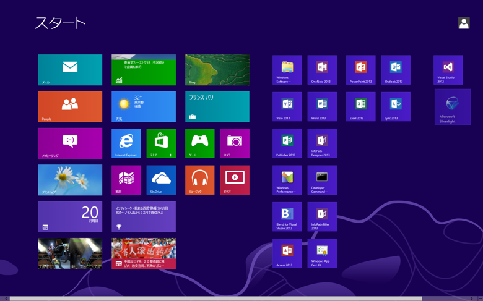
Task: Launch PowerPoint 2013
Action: tap(361, 70)
